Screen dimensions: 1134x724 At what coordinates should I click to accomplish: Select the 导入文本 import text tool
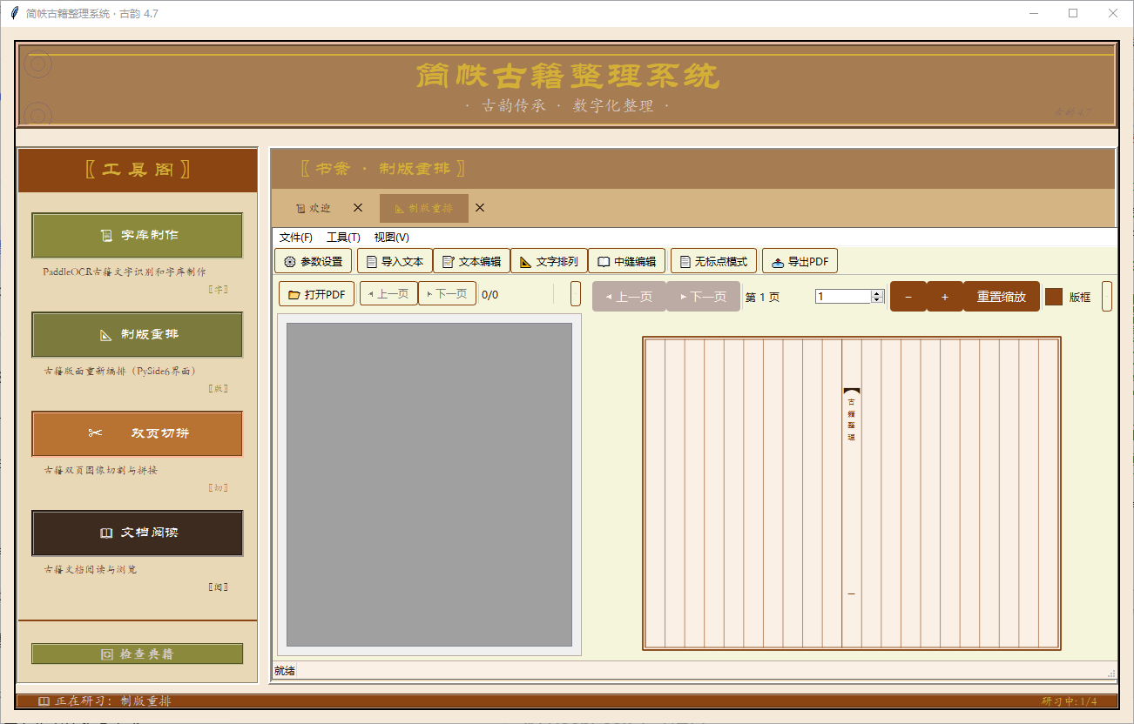tap(394, 260)
